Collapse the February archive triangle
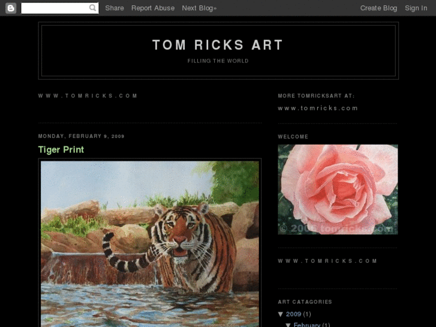This screenshot has width=436, height=327. click(288, 325)
